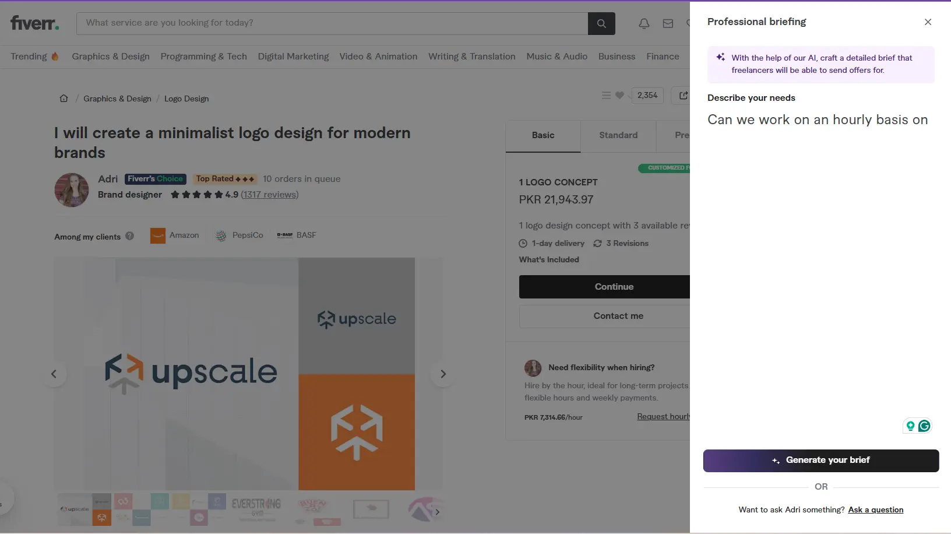
Task: Show the next gallery image
Action: point(443,374)
